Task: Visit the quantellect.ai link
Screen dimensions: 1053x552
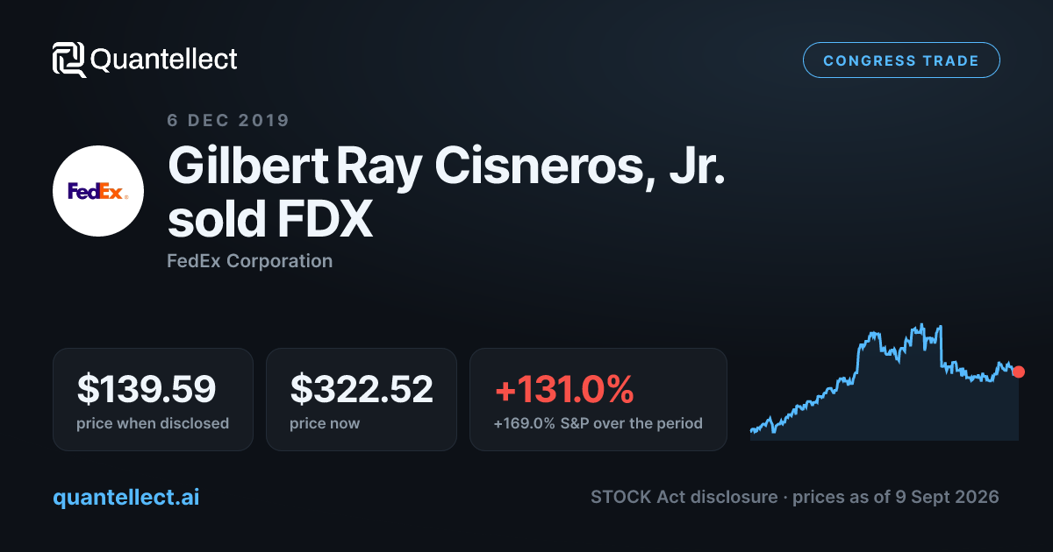Action: pyautogui.click(x=126, y=497)
